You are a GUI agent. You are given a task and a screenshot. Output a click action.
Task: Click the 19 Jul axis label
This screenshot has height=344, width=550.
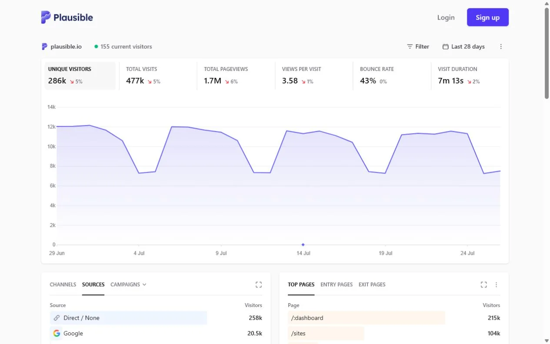pyautogui.click(x=385, y=253)
